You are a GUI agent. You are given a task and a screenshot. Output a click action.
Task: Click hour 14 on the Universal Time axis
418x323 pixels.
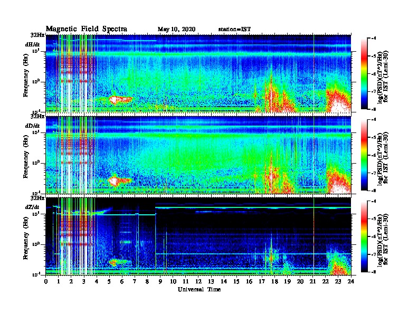click(x=224, y=282)
